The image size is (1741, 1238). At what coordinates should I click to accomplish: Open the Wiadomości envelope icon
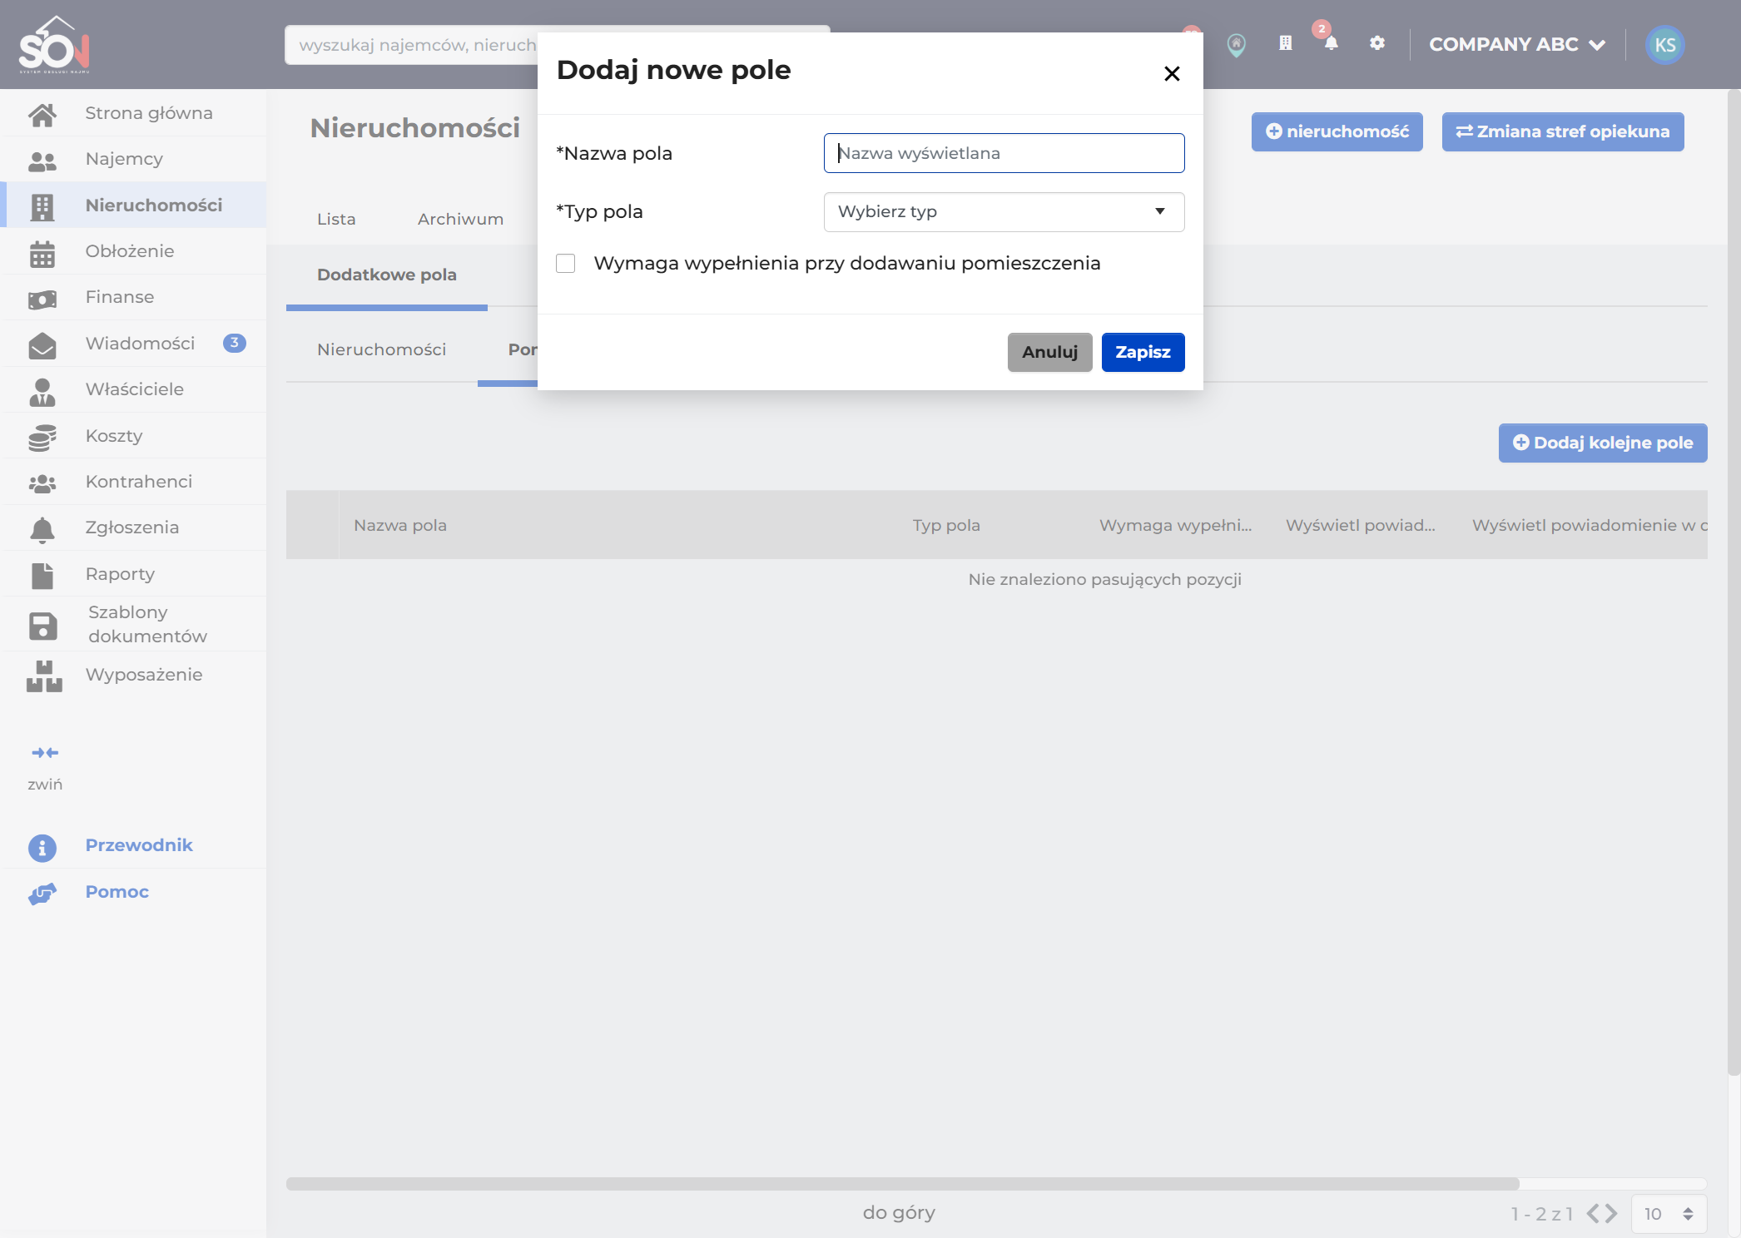(x=42, y=344)
